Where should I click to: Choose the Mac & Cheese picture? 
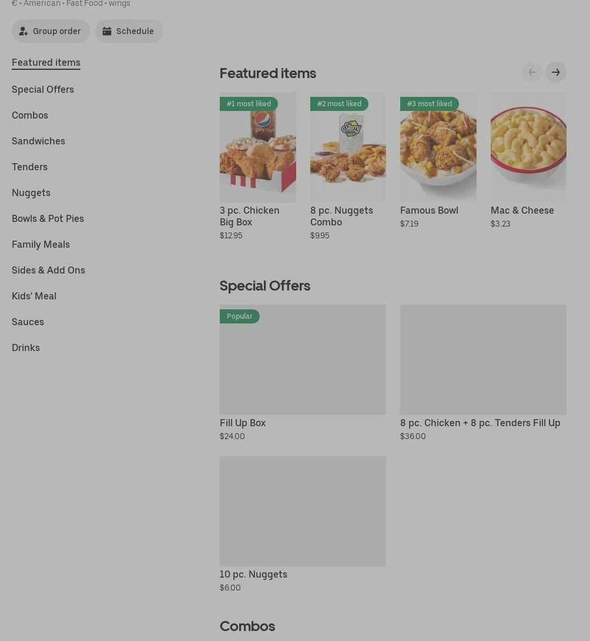point(528,147)
